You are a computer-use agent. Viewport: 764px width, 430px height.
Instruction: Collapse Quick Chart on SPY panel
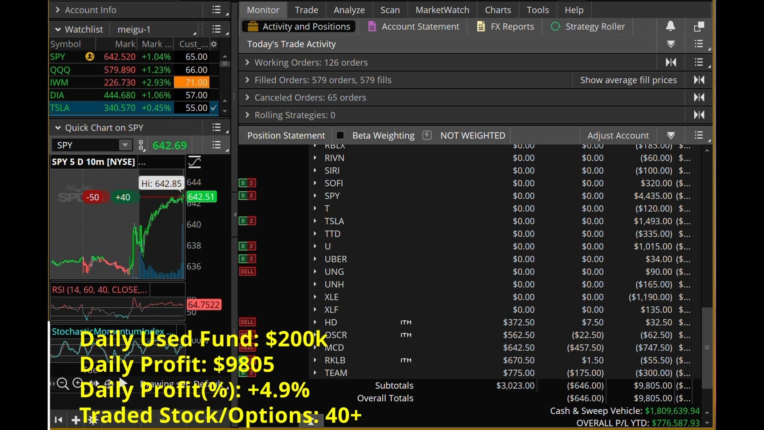pos(58,128)
